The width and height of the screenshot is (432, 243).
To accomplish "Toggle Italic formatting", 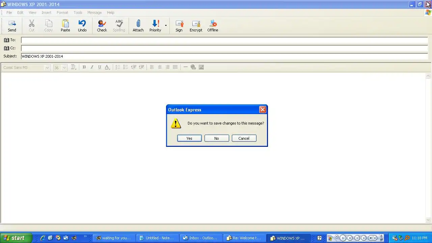I will (92, 67).
